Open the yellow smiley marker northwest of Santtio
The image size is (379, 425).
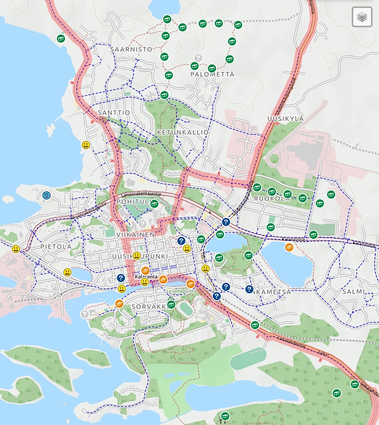click(x=86, y=144)
